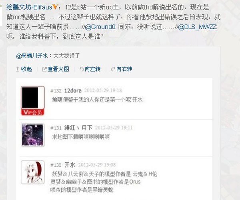Click the rotate-left arrow icon
240x200 pixels.
[82, 69]
